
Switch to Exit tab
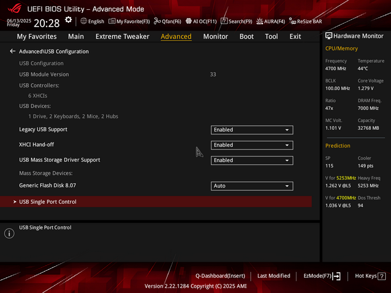click(x=295, y=37)
